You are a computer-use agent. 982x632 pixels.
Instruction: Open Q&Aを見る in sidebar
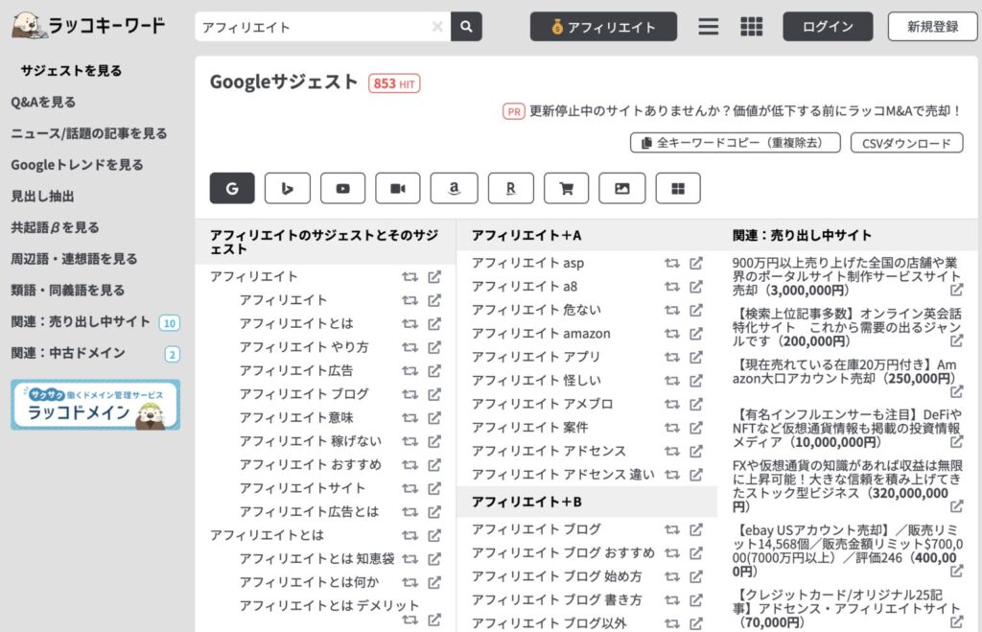click(43, 102)
